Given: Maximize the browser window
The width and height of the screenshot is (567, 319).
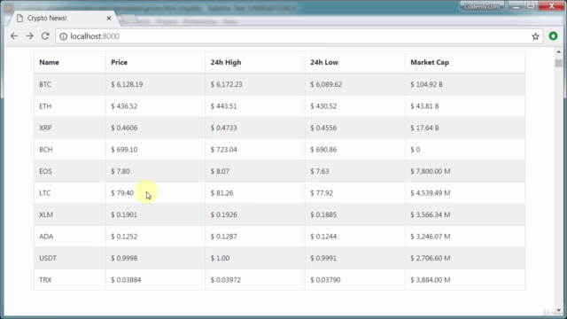Looking at the screenshot, I should click(531, 6).
